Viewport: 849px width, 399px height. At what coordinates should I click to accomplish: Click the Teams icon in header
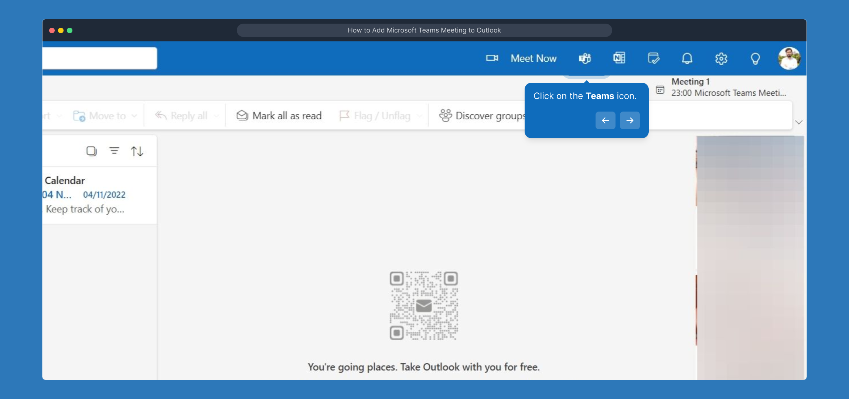(585, 58)
